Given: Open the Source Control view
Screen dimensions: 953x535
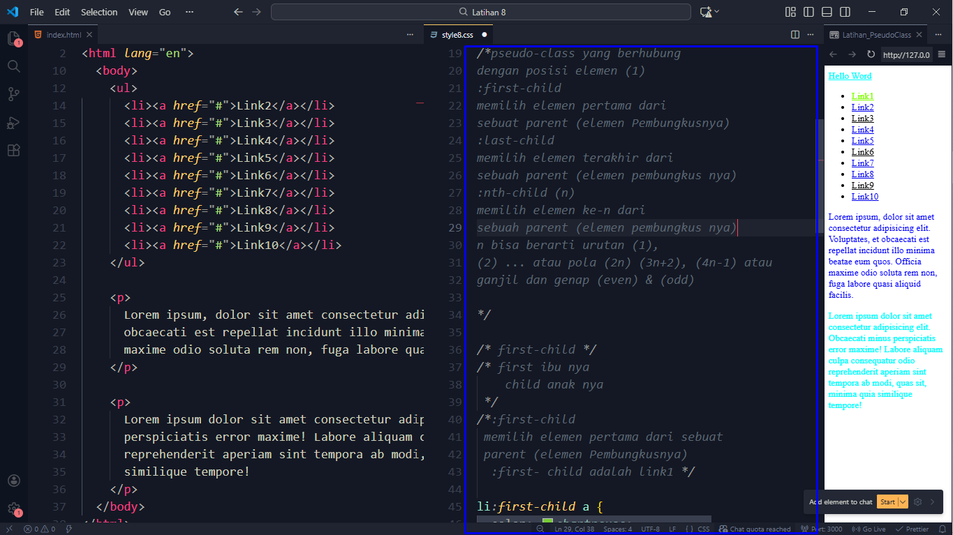Looking at the screenshot, I should pos(13,94).
